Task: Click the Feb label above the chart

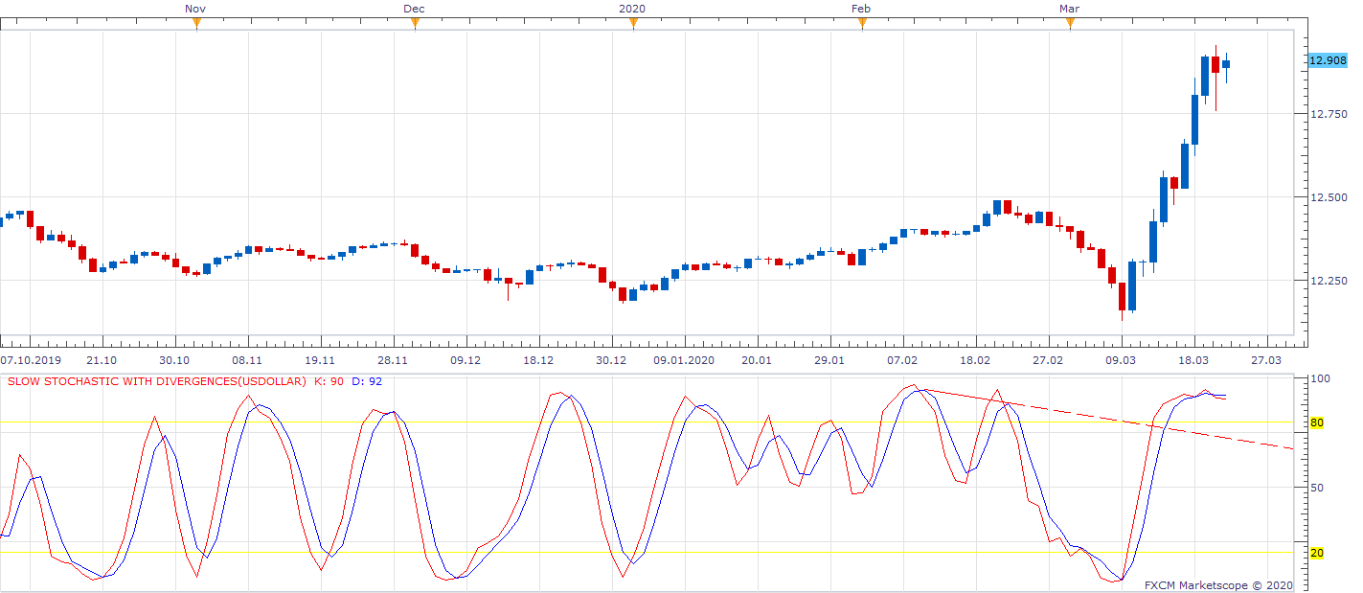Action: point(861,9)
